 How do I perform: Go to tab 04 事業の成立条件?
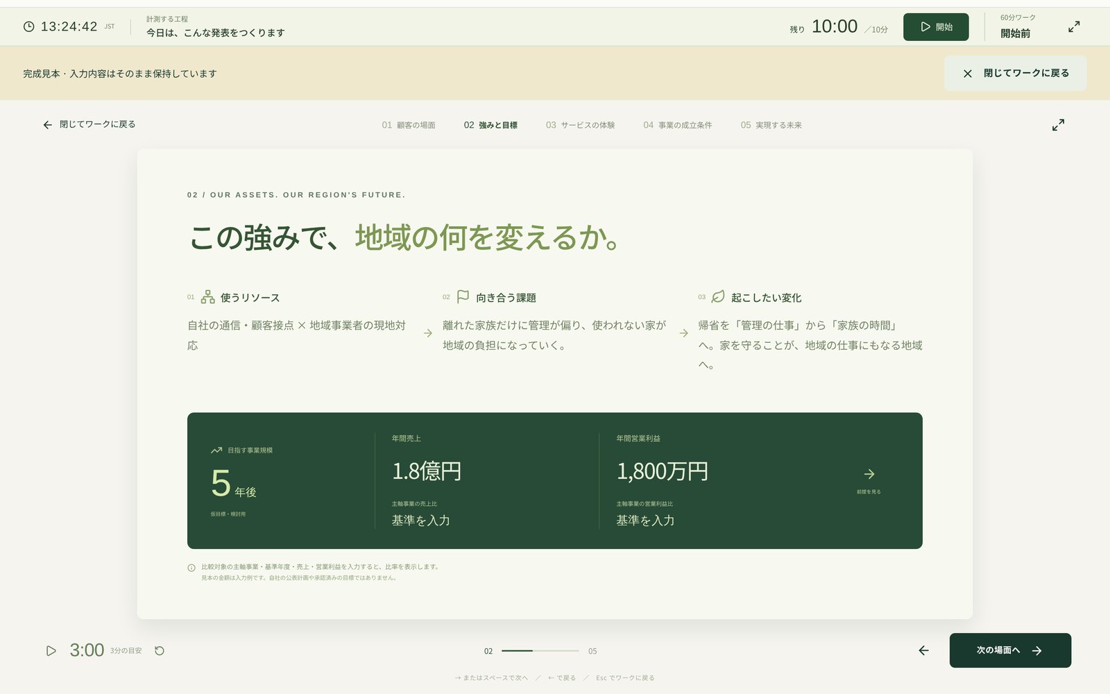[x=677, y=125]
